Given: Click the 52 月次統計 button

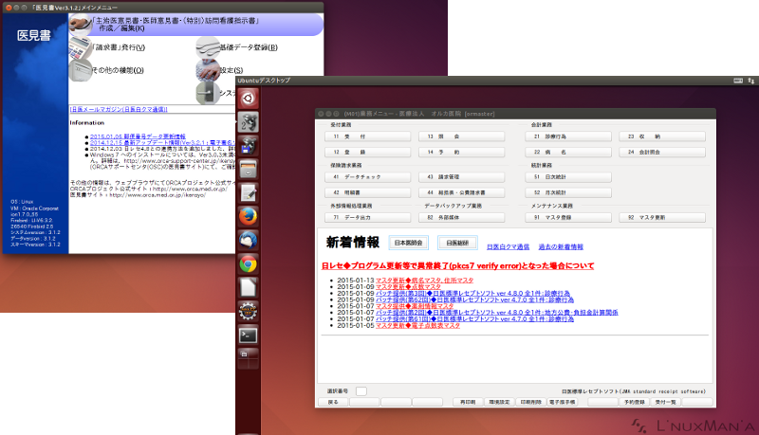Looking at the screenshot, I should click(x=568, y=192).
